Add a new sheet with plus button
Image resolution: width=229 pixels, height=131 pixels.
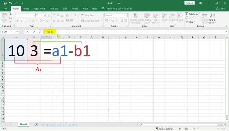(36, 124)
